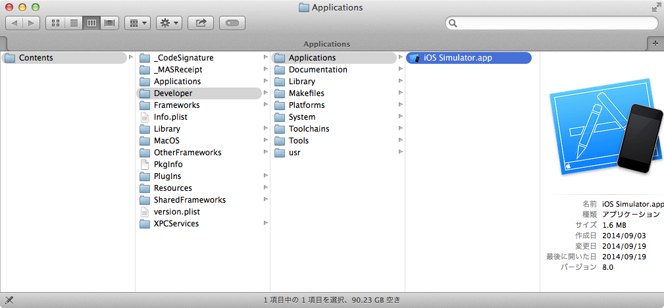Switch to list view
This screenshot has width=664, height=308.
73,23
